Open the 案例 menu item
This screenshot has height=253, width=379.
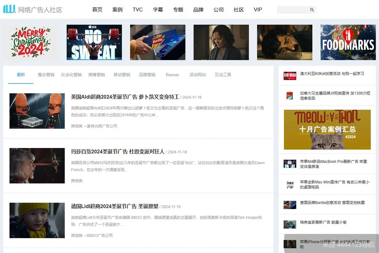(x=117, y=10)
